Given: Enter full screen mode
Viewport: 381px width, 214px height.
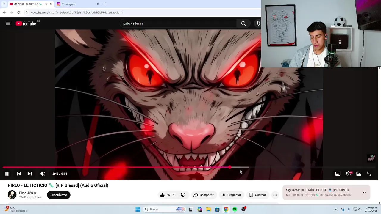Looking at the screenshot, I should [369, 174].
